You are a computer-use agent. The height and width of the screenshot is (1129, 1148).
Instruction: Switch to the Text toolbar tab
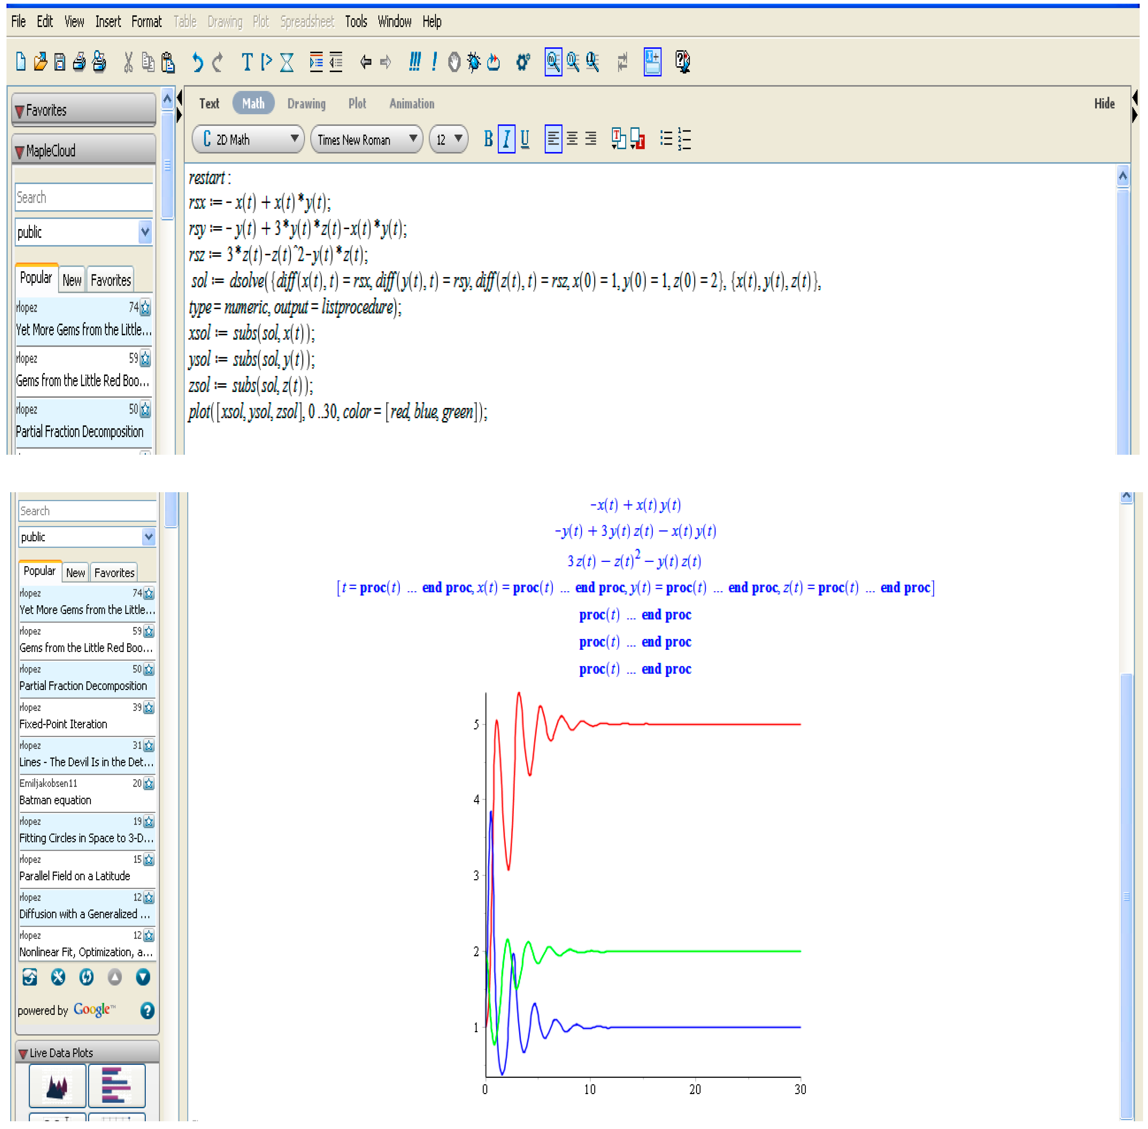coord(209,104)
